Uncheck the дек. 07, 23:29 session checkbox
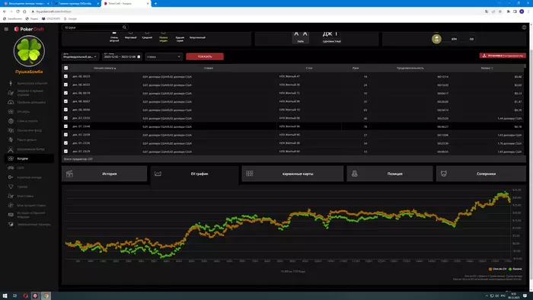This screenshot has height=300, width=533. coord(66,152)
